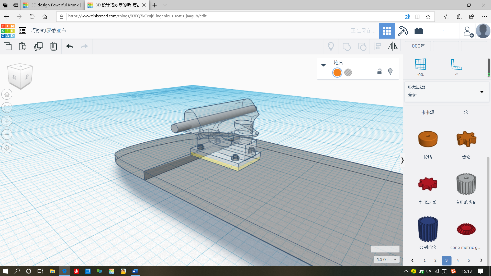Pick the red energy gear shape
491x276 pixels.
coord(428,184)
